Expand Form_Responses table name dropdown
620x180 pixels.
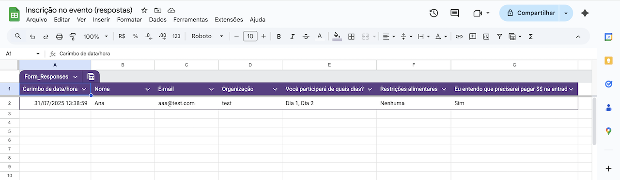(x=75, y=77)
